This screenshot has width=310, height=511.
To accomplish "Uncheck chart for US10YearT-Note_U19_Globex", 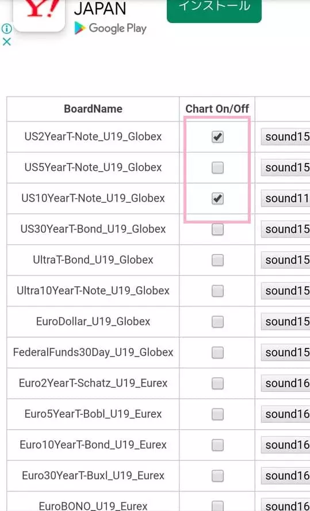I will [x=217, y=199].
